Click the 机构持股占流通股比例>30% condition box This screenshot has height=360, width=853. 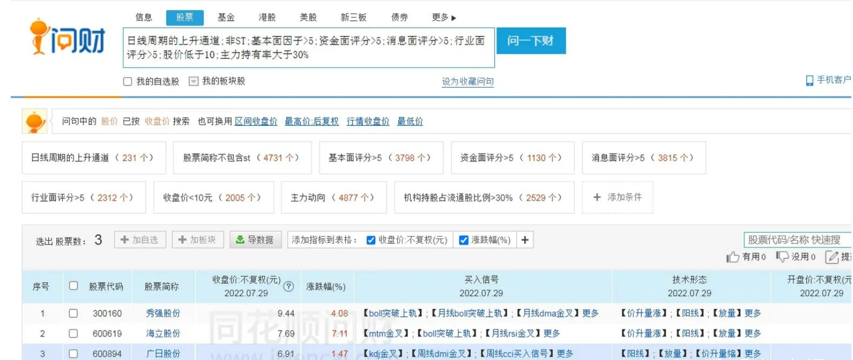(484, 198)
